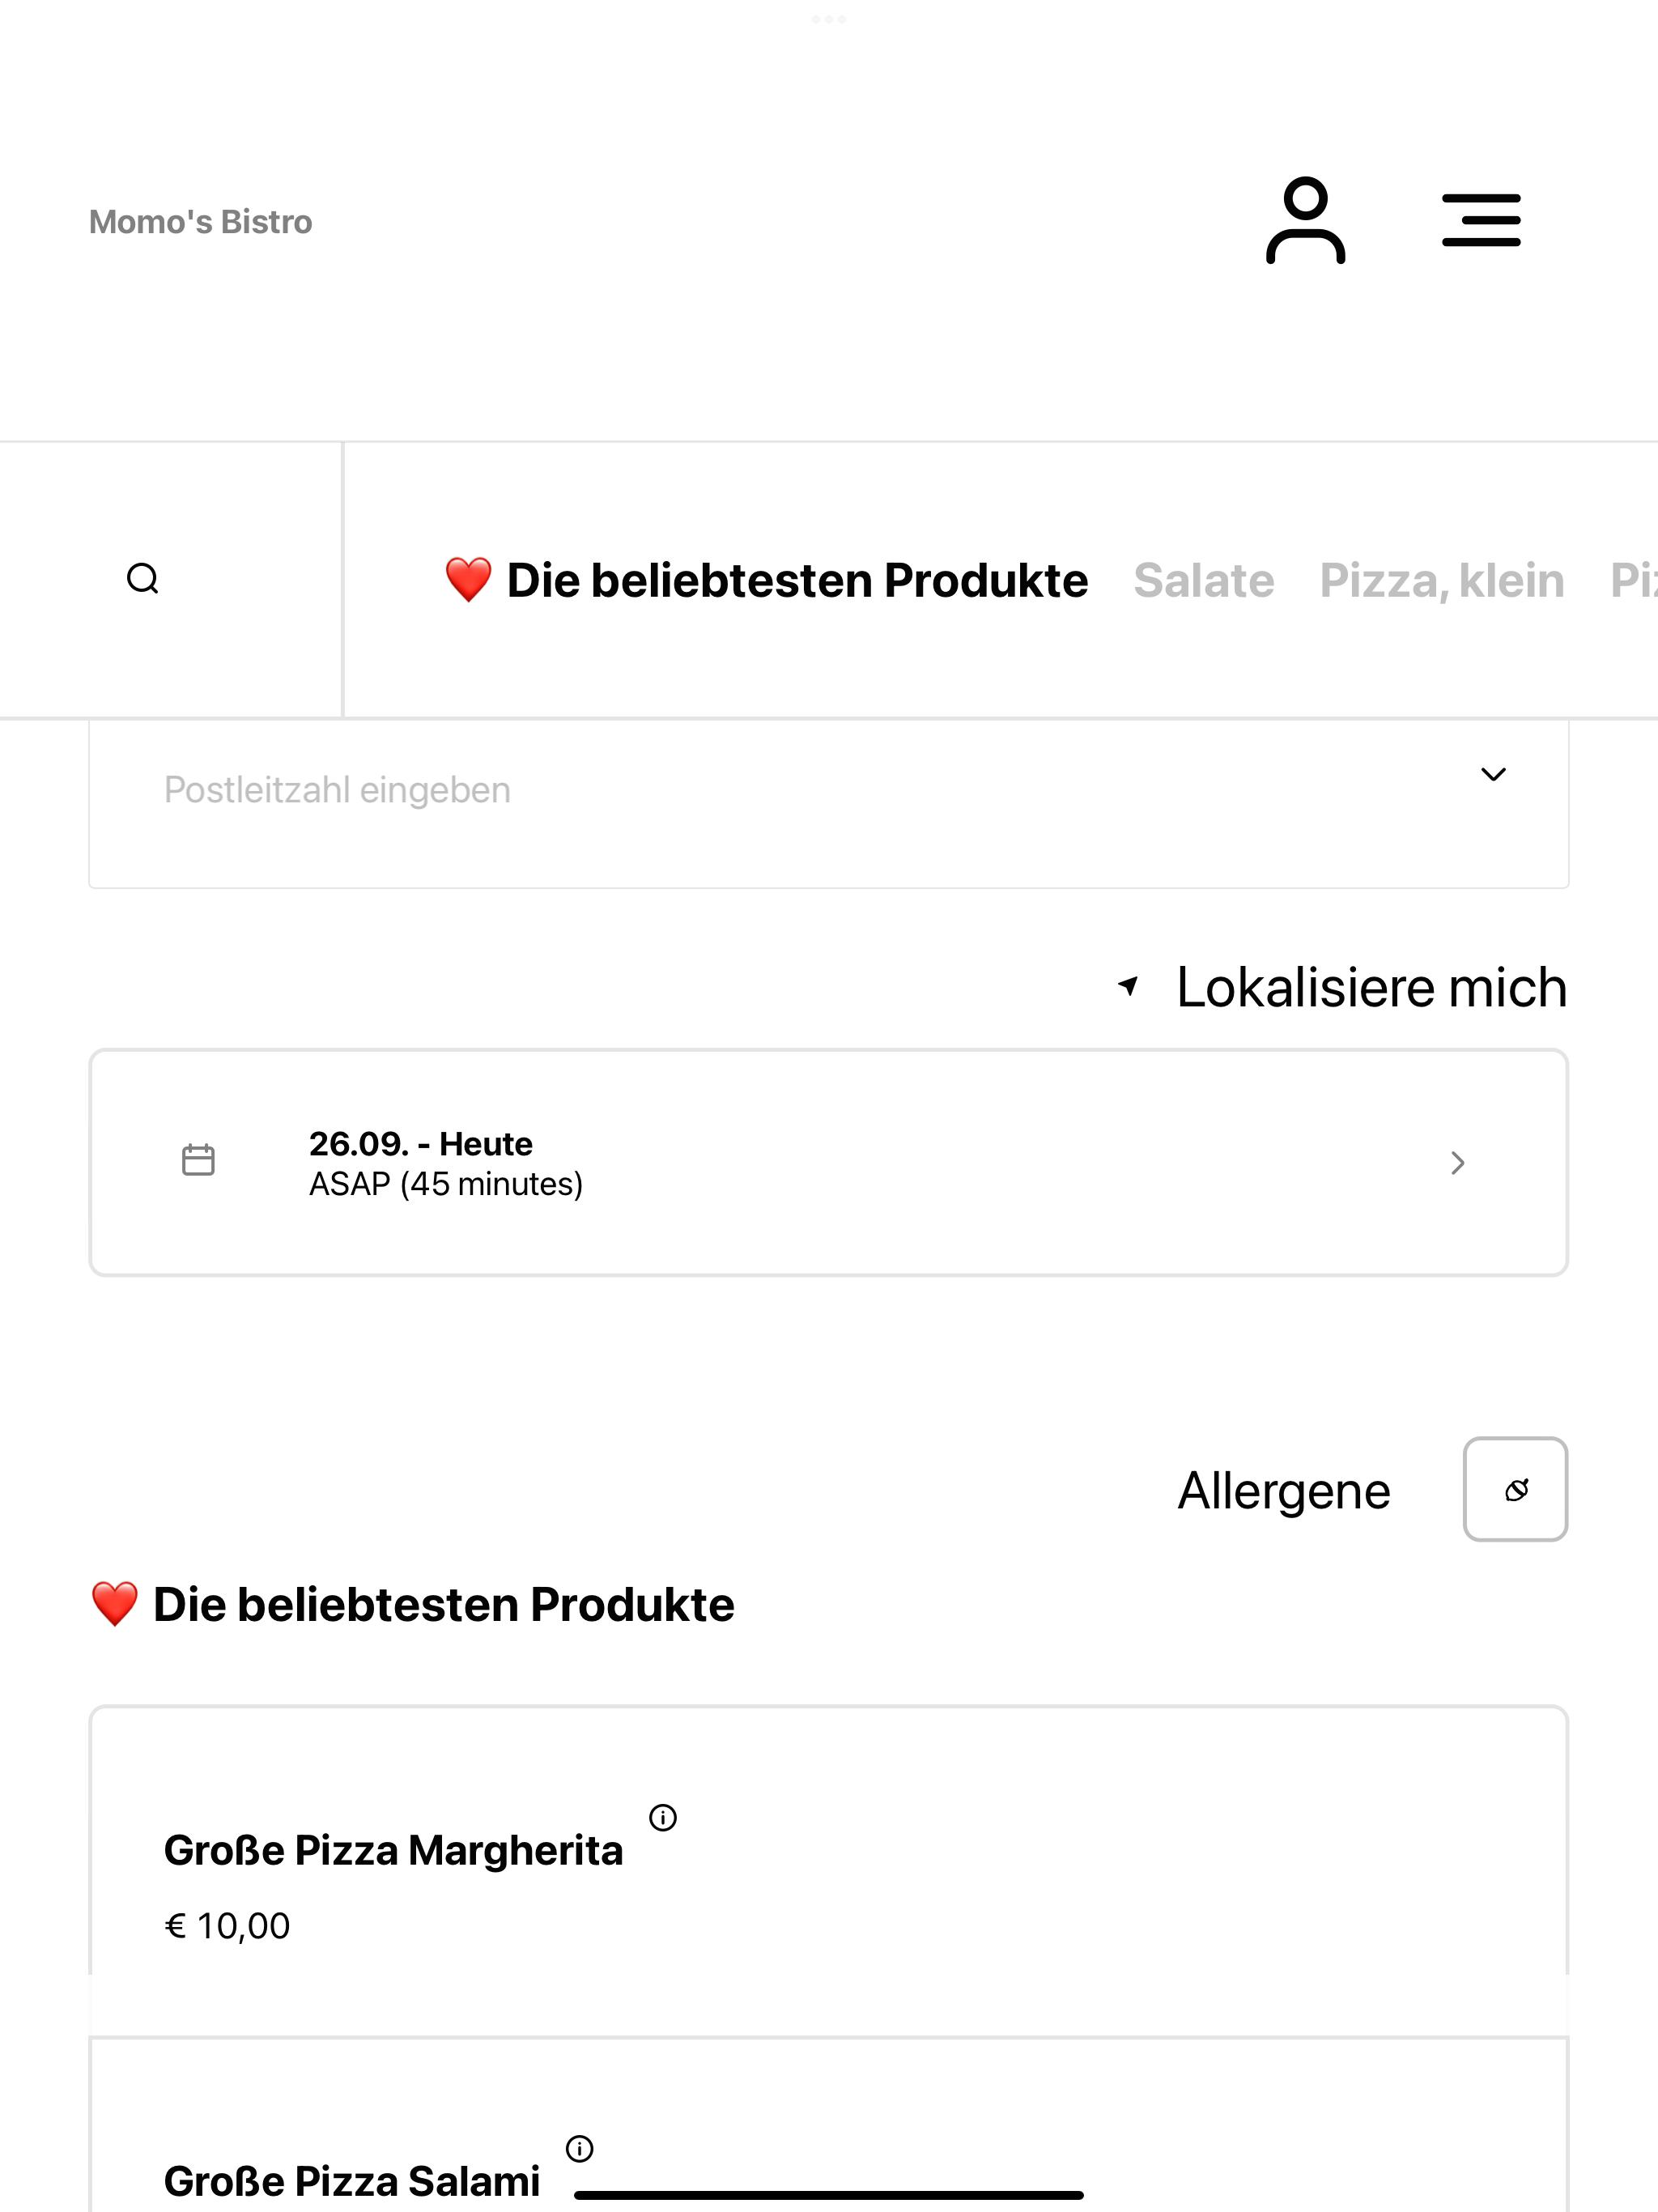Switch to the Pizza, klein category tab
Viewport: 1658px width, 2212px height.
[x=1441, y=581]
